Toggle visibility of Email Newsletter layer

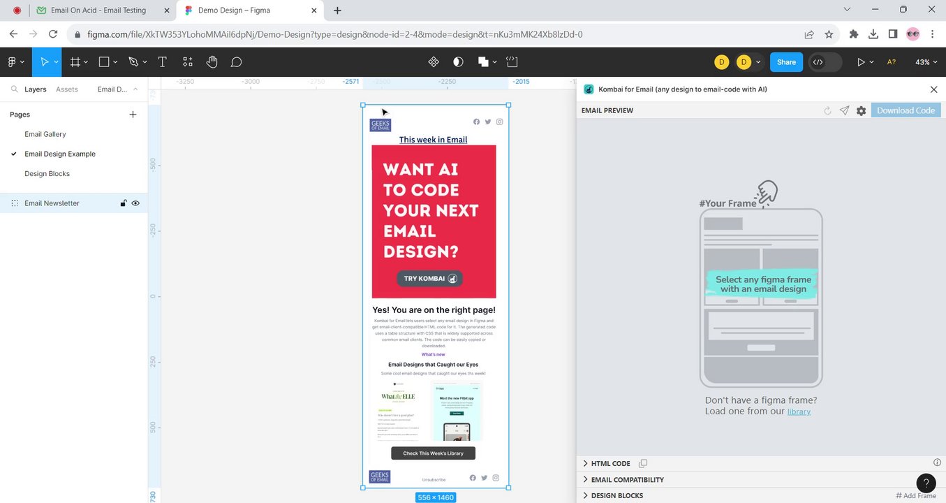135,203
